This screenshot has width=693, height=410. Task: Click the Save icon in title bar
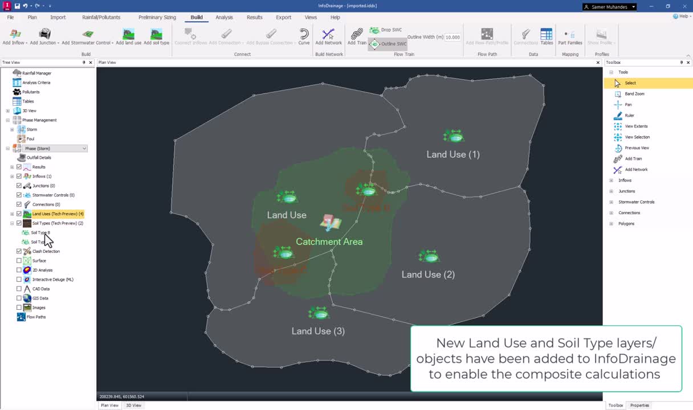(x=17, y=6)
